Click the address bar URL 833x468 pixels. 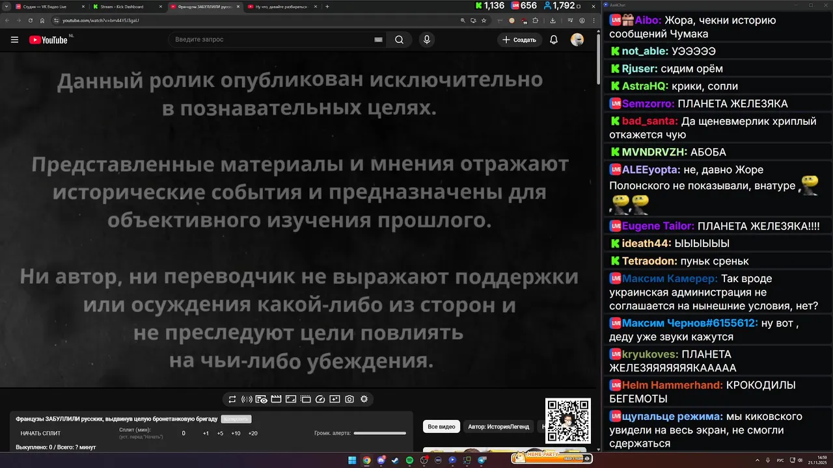101,20
